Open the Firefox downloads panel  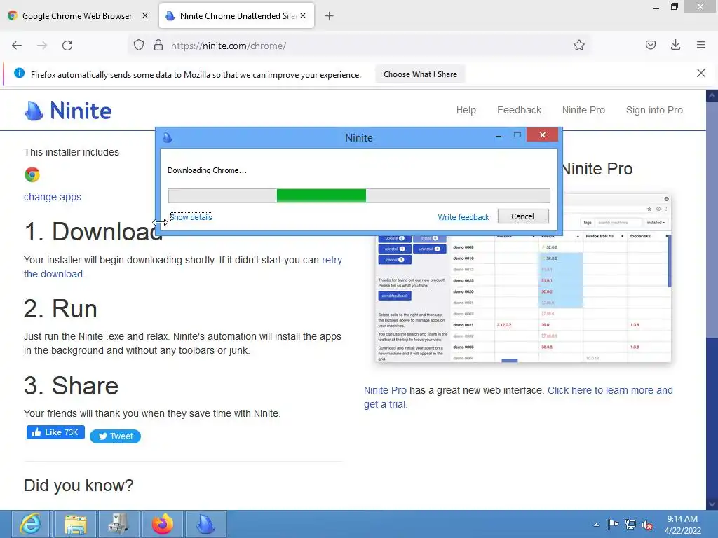(675, 45)
